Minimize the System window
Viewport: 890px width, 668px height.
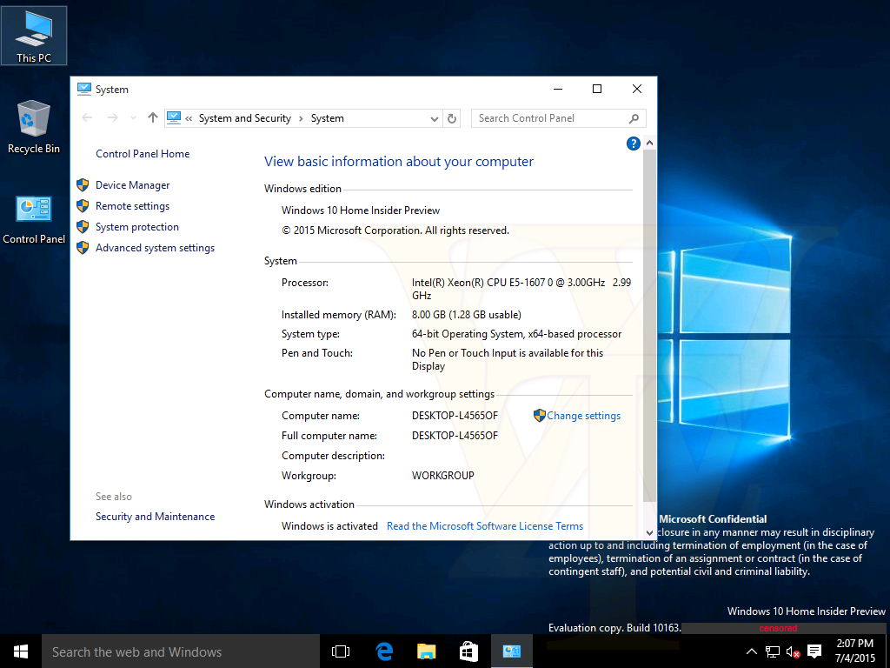click(x=558, y=89)
